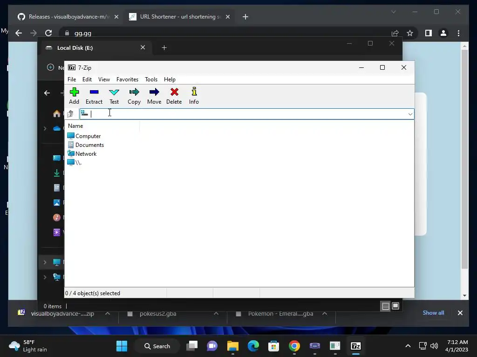Open the Pokemon Emerald gba download options arrow
This screenshot has height=357, width=477.
tap(325, 314)
